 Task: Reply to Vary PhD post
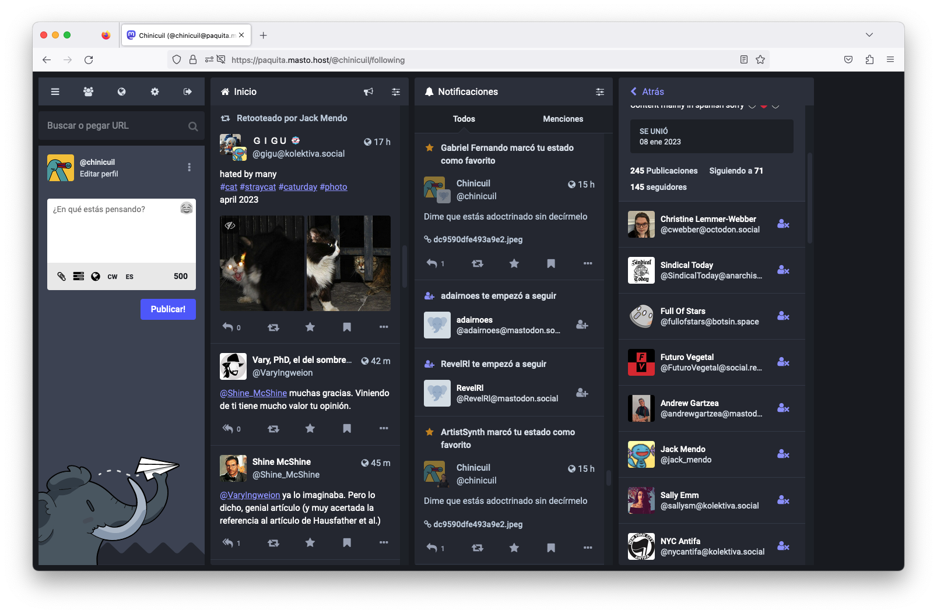pos(228,429)
